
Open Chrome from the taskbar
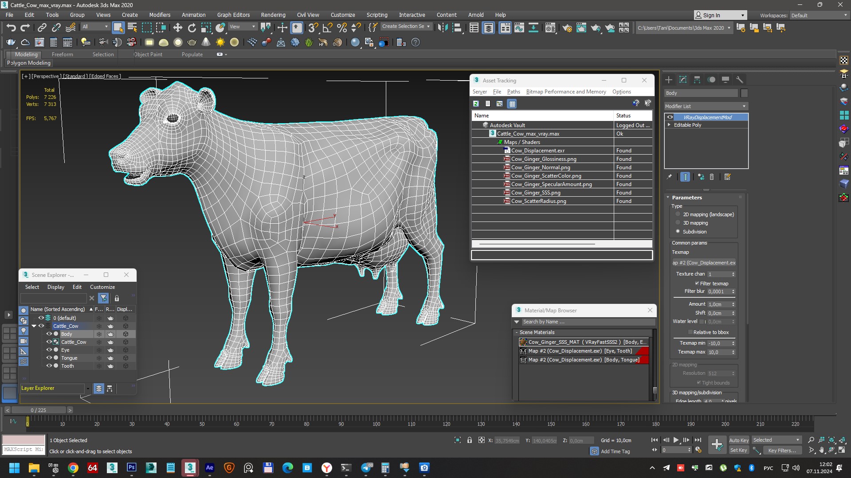pyautogui.click(x=73, y=468)
